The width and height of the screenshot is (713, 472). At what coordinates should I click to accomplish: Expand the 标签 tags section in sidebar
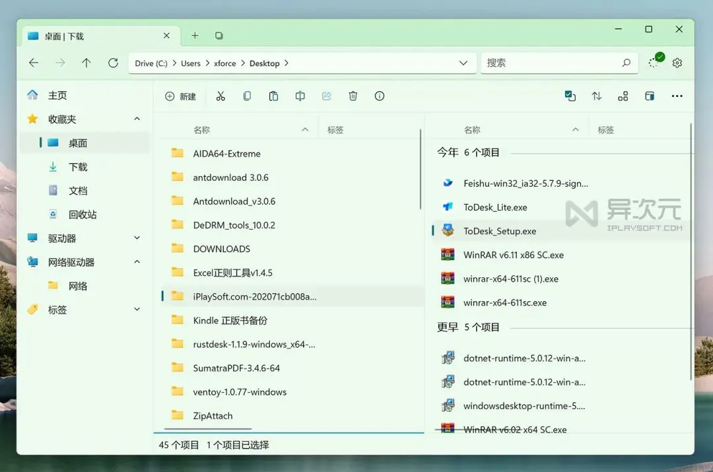137,309
